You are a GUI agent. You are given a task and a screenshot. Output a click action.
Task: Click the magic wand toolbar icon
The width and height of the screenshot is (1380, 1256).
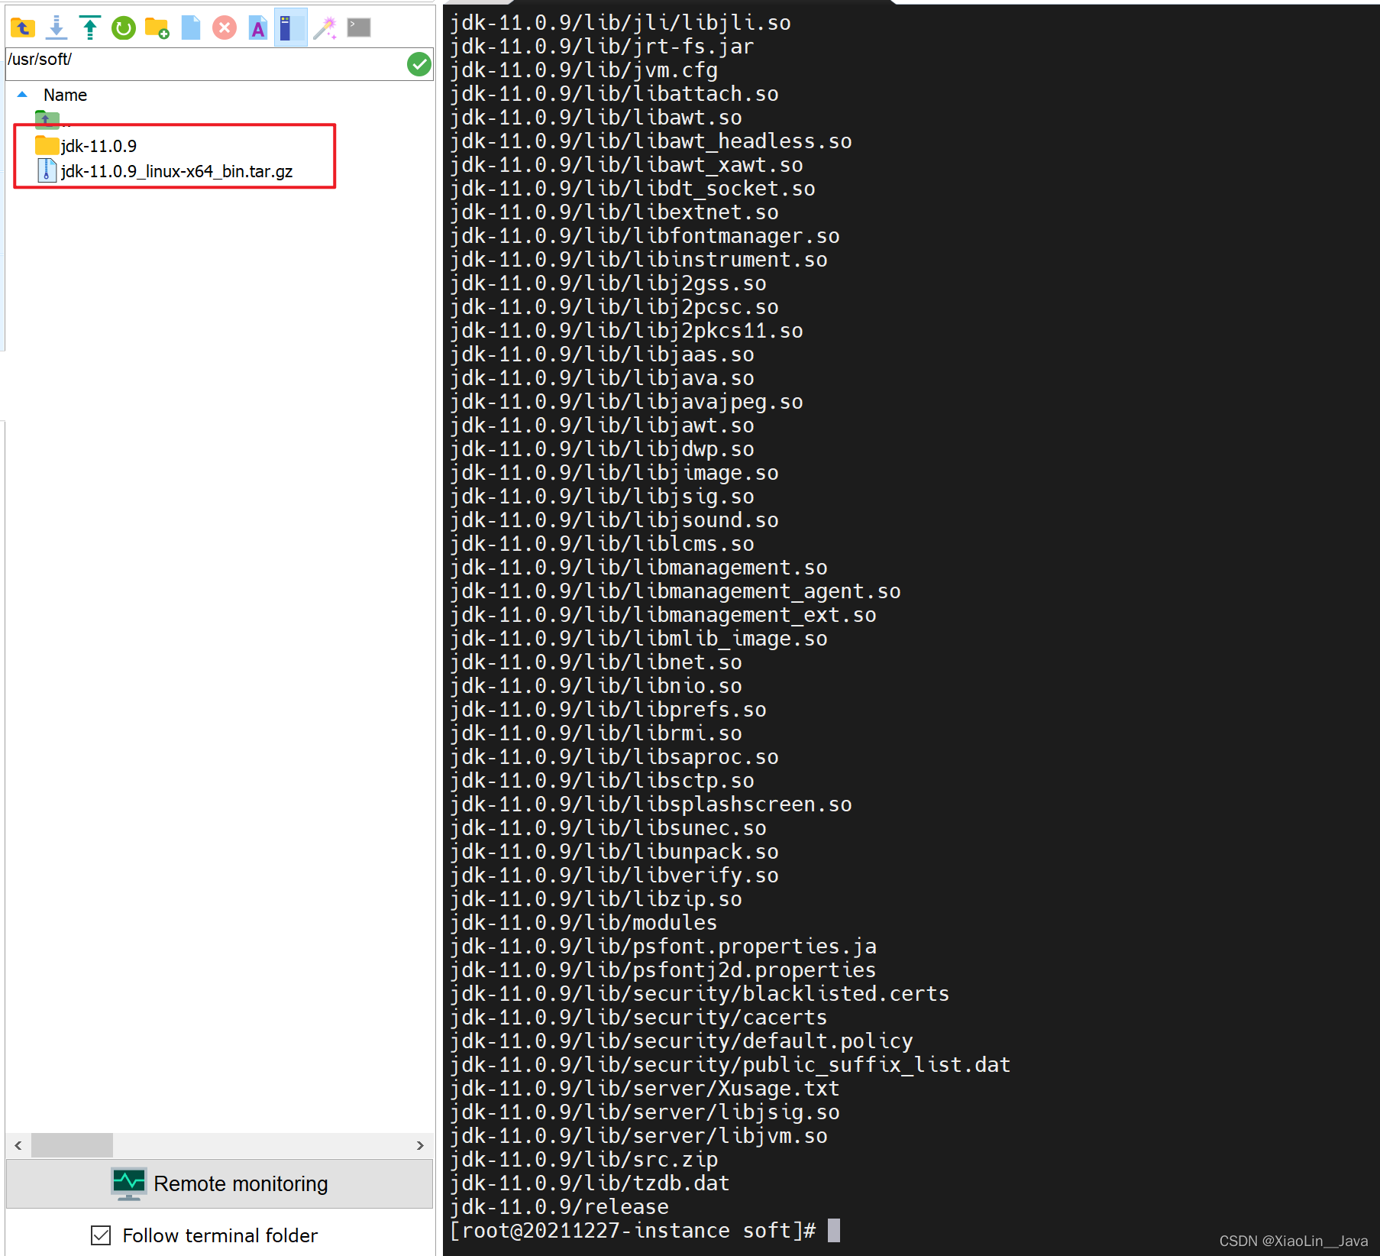coord(325,28)
